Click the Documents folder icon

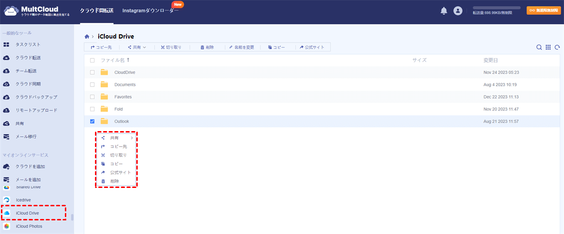tap(104, 85)
